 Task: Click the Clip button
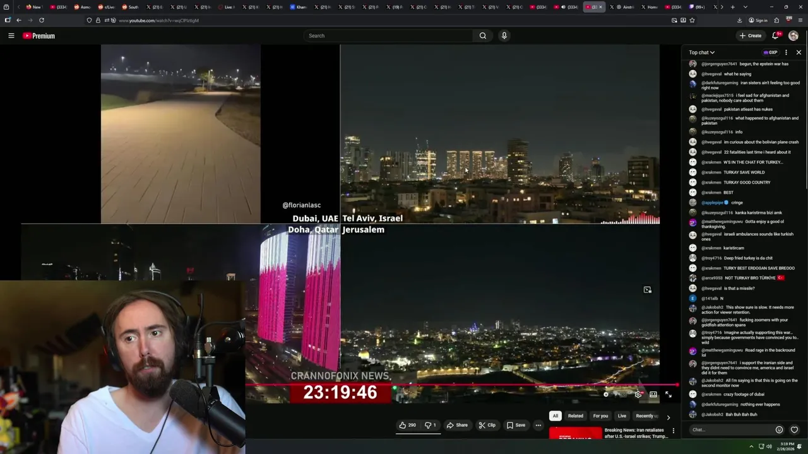(x=487, y=425)
